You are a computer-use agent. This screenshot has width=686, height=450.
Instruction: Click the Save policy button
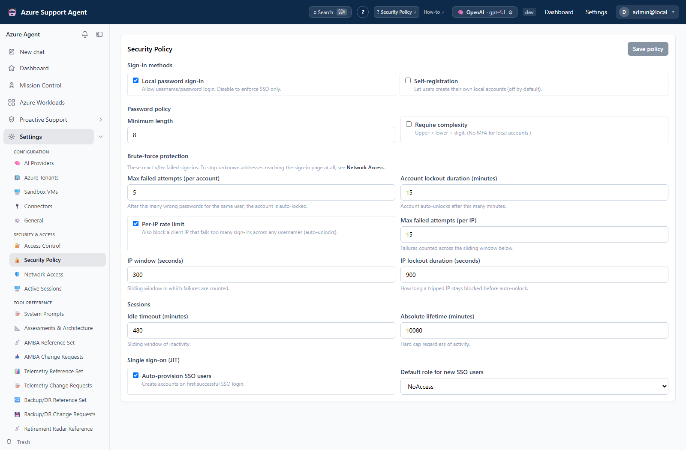[648, 49]
